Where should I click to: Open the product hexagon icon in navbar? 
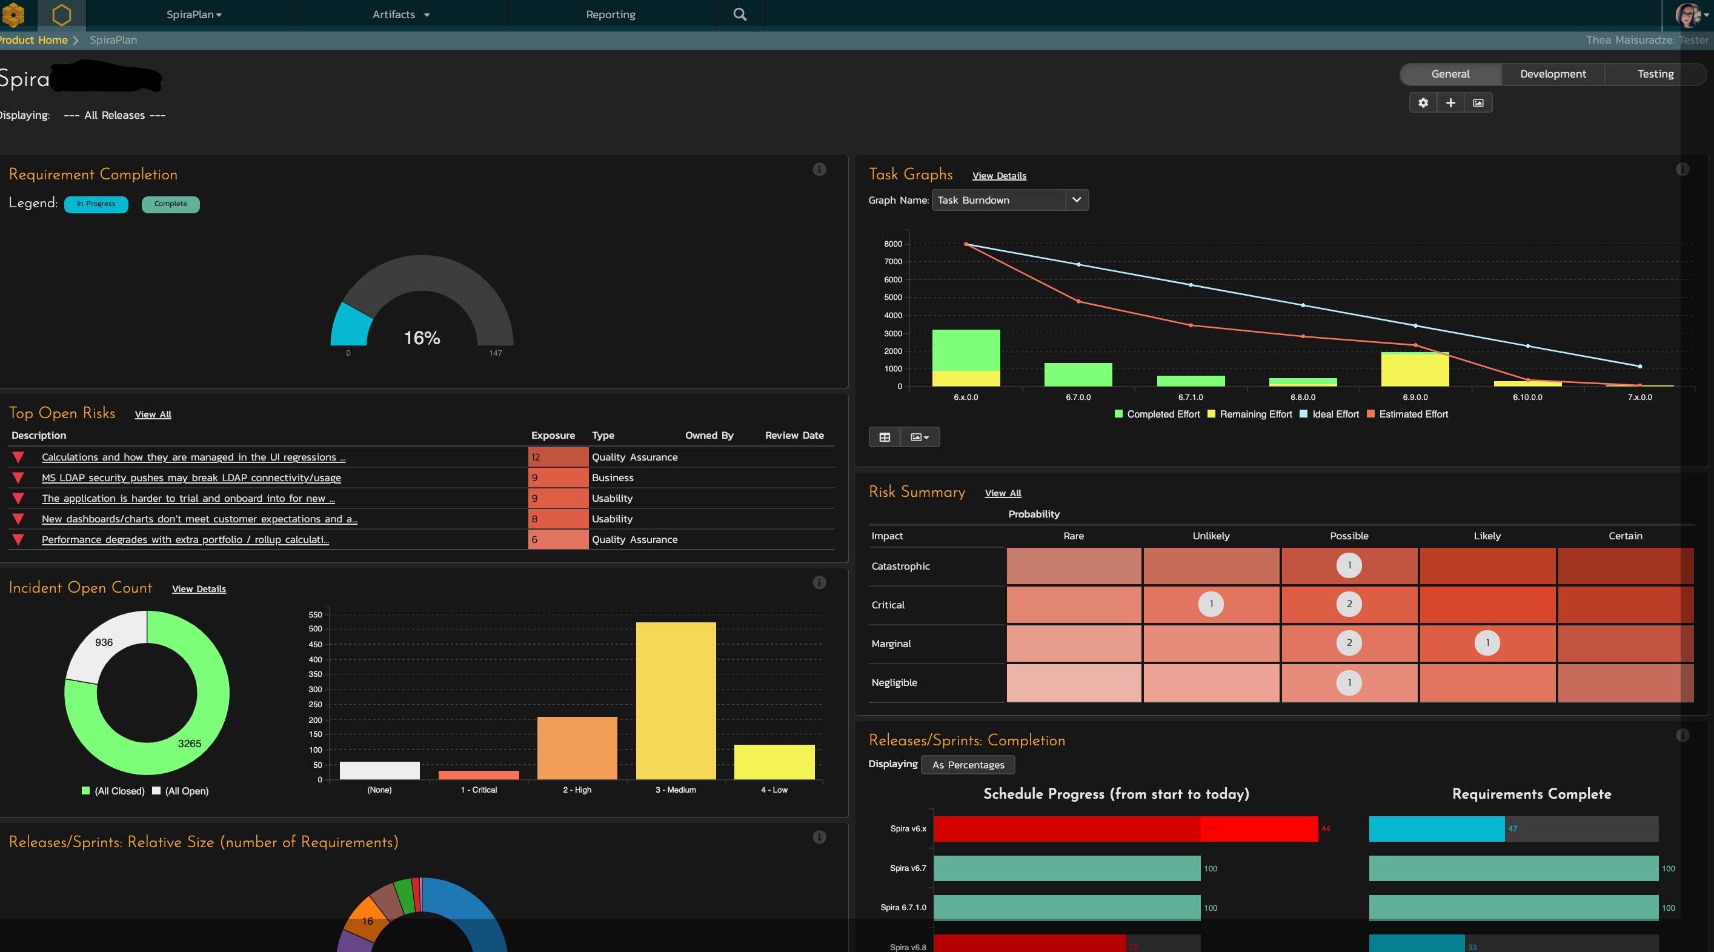point(61,14)
